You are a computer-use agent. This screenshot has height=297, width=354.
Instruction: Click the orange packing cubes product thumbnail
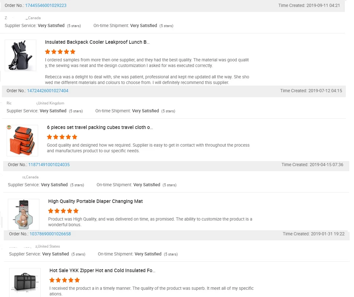coord(22,141)
